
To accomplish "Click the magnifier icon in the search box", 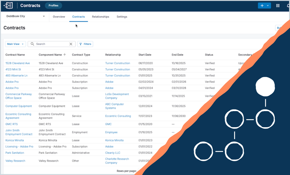I will (x=32, y=44).
